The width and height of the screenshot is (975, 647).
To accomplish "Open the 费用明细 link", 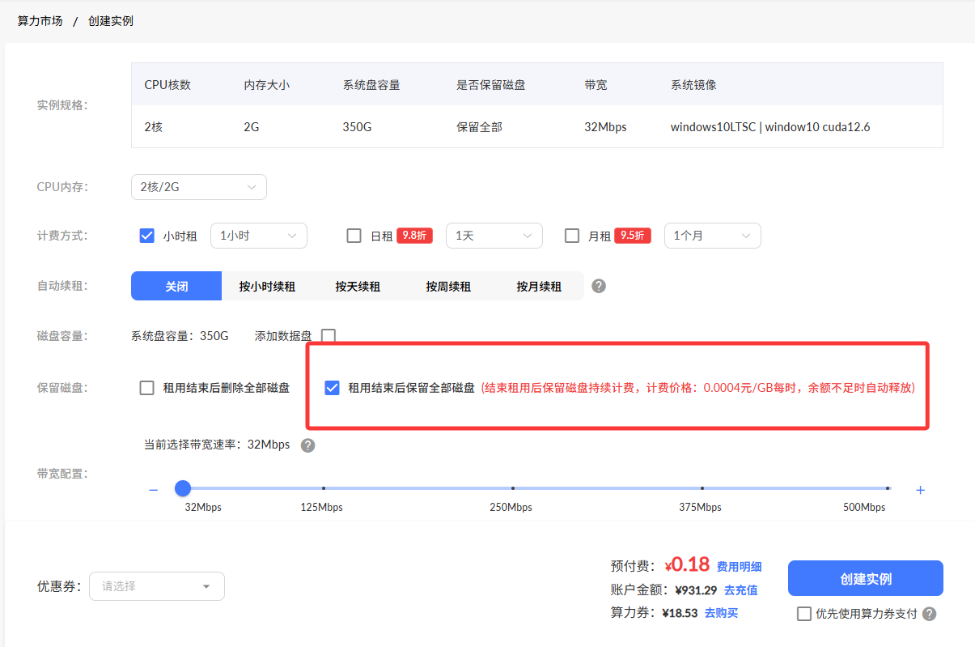I will click(740, 567).
